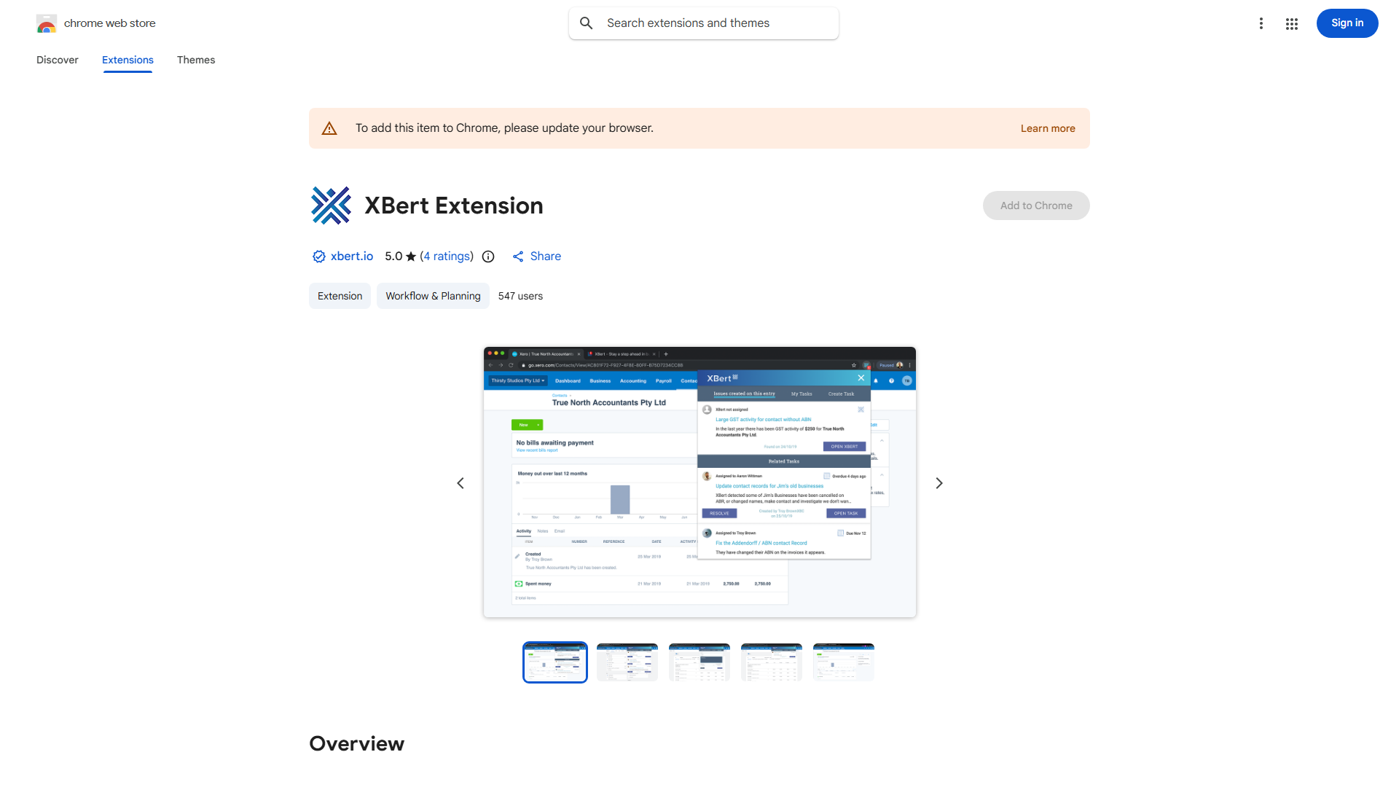
Task: Show the previous screenshot with left arrow
Action: pyautogui.click(x=461, y=483)
